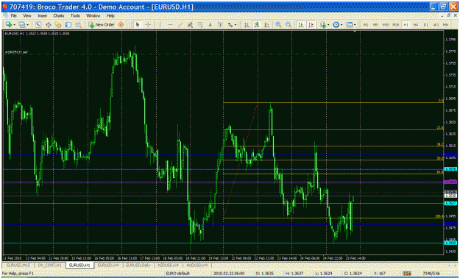Expand the New Chart dropdown arrow
Screen dimensions: 460x278
point(14,25)
